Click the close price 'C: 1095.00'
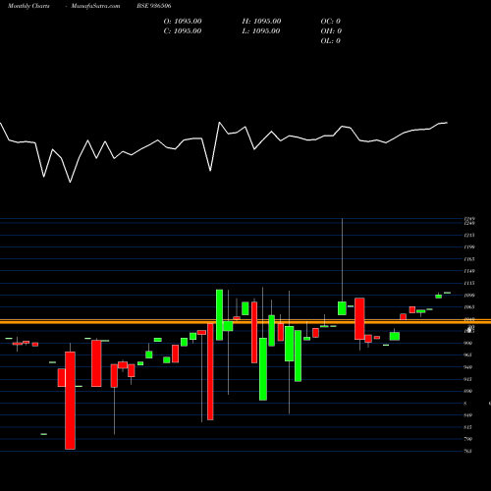 point(183,31)
